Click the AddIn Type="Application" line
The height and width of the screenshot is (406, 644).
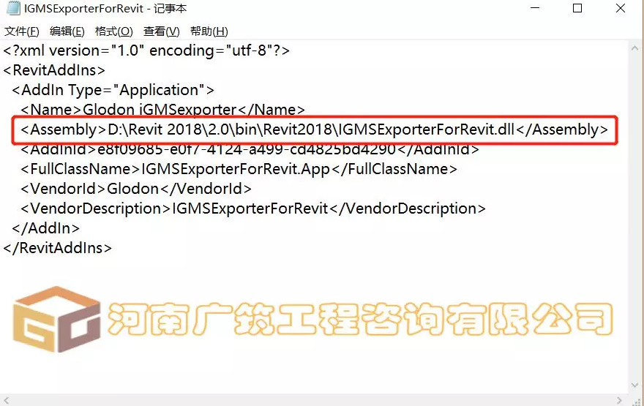coord(113,90)
